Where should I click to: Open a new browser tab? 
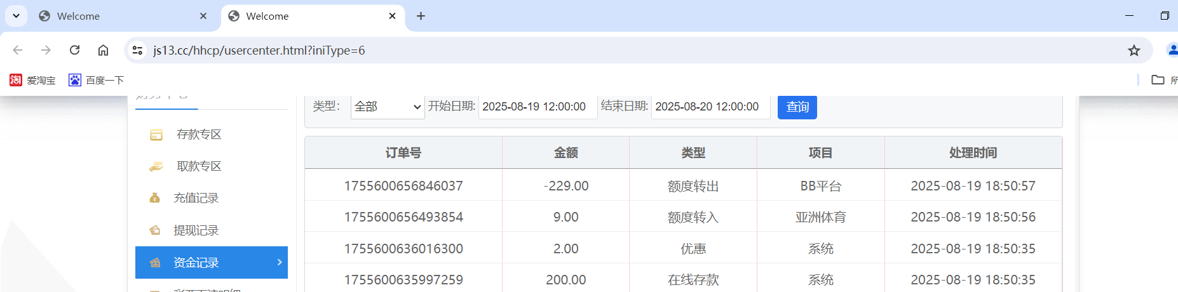[421, 16]
